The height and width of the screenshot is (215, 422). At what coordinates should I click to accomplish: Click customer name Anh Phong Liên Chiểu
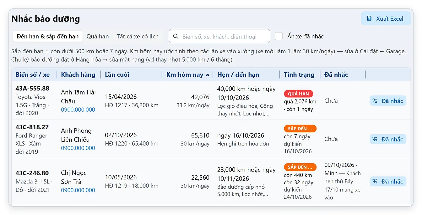point(76,135)
